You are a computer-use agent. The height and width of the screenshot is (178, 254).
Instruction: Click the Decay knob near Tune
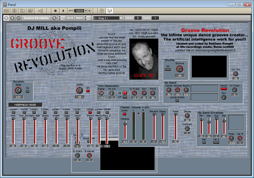(x=187, y=116)
